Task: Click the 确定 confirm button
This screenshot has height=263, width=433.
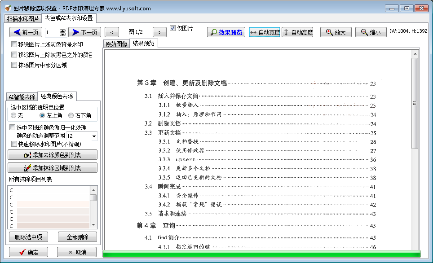Action: pyautogui.click(x=28, y=252)
